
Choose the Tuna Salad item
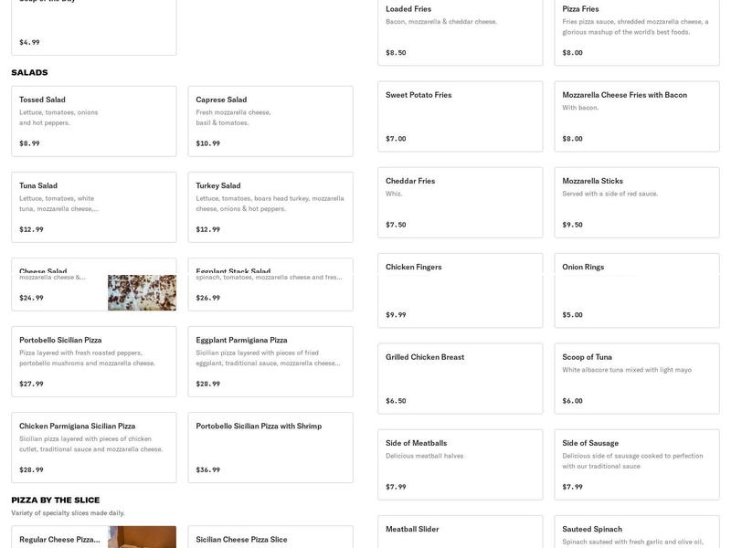93,206
